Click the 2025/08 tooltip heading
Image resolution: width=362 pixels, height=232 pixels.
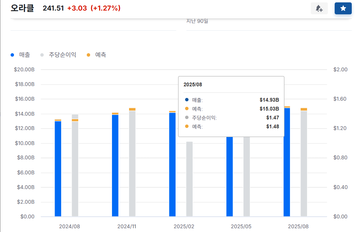[193, 85]
